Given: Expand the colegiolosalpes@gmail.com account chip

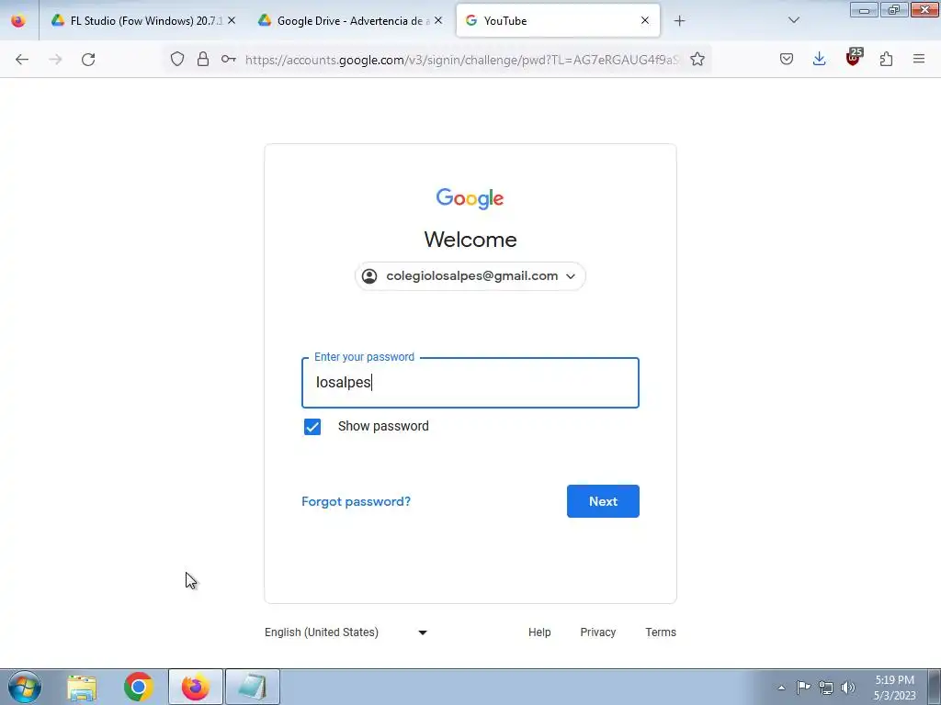Looking at the screenshot, I should coord(470,275).
